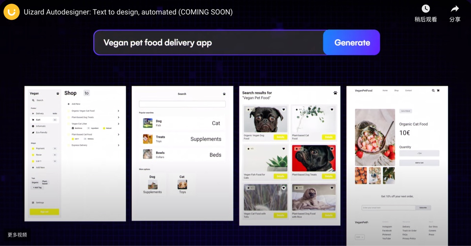Click the plus icon above Organic Vegan Cat Food
The image size is (471, 246).
click(69, 104)
